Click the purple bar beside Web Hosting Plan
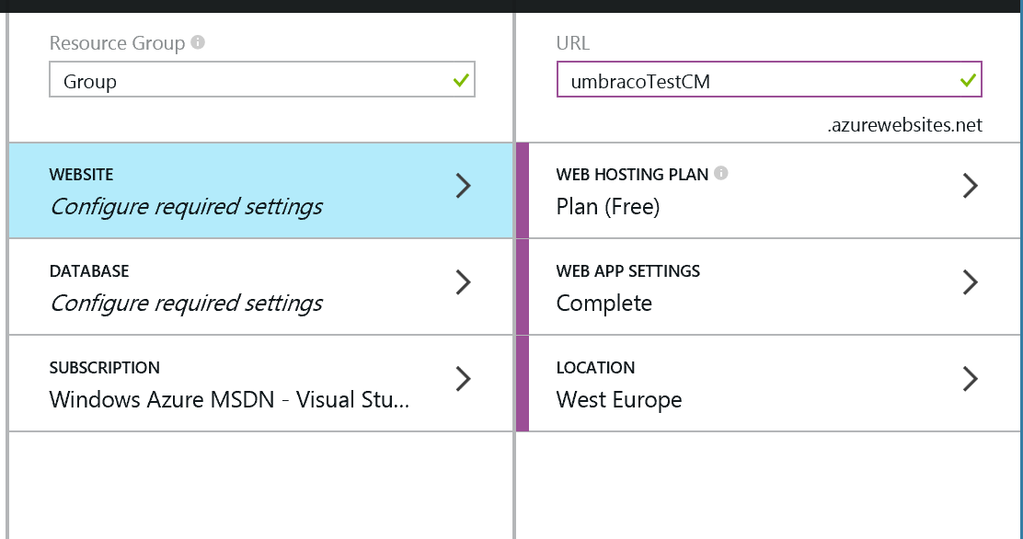The height and width of the screenshot is (539, 1023). coord(522,190)
